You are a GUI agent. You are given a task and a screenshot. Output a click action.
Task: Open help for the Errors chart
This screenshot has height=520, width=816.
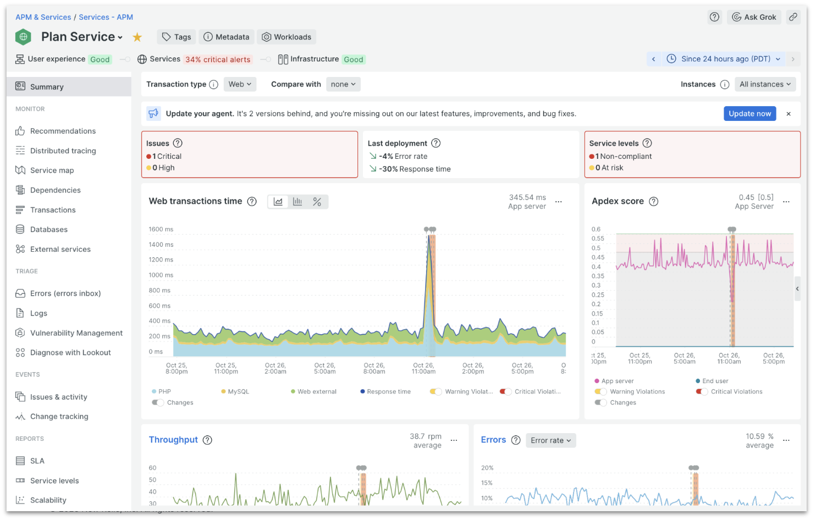516,440
